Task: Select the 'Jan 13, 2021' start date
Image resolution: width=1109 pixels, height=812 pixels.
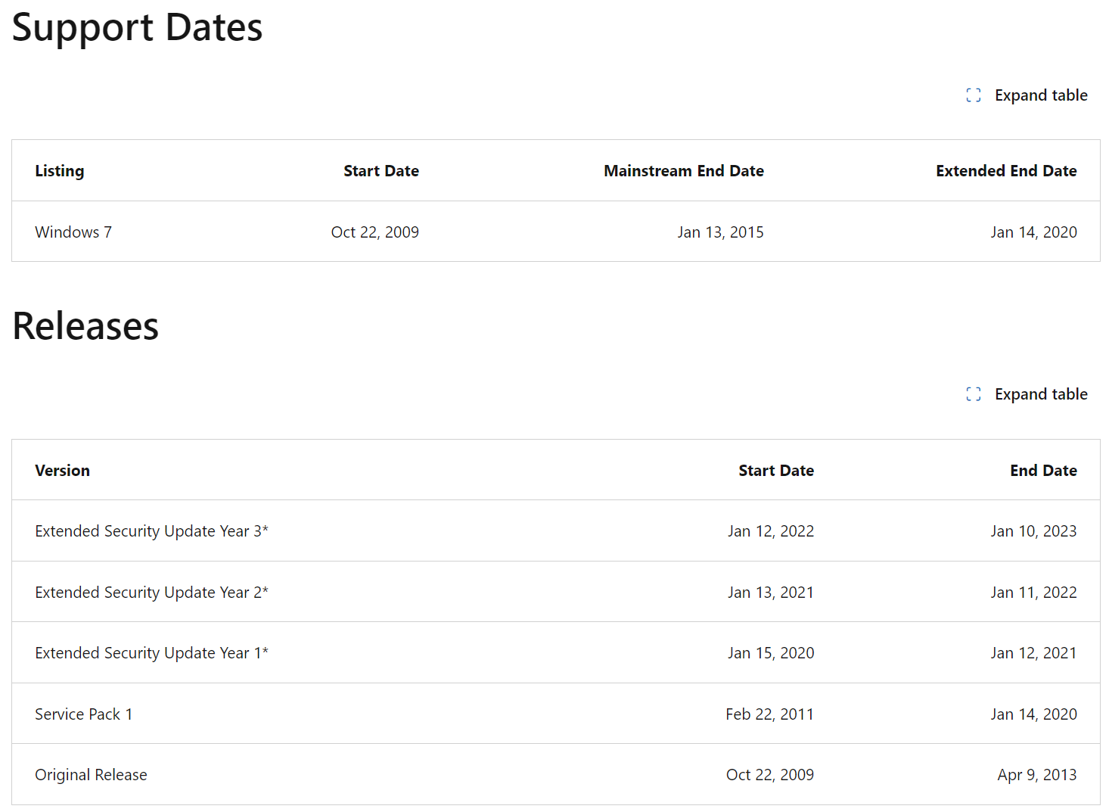Action: click(x=771, y=593)
